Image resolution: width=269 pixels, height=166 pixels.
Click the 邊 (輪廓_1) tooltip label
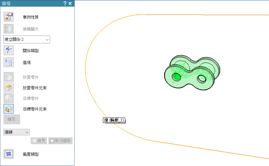114,120
